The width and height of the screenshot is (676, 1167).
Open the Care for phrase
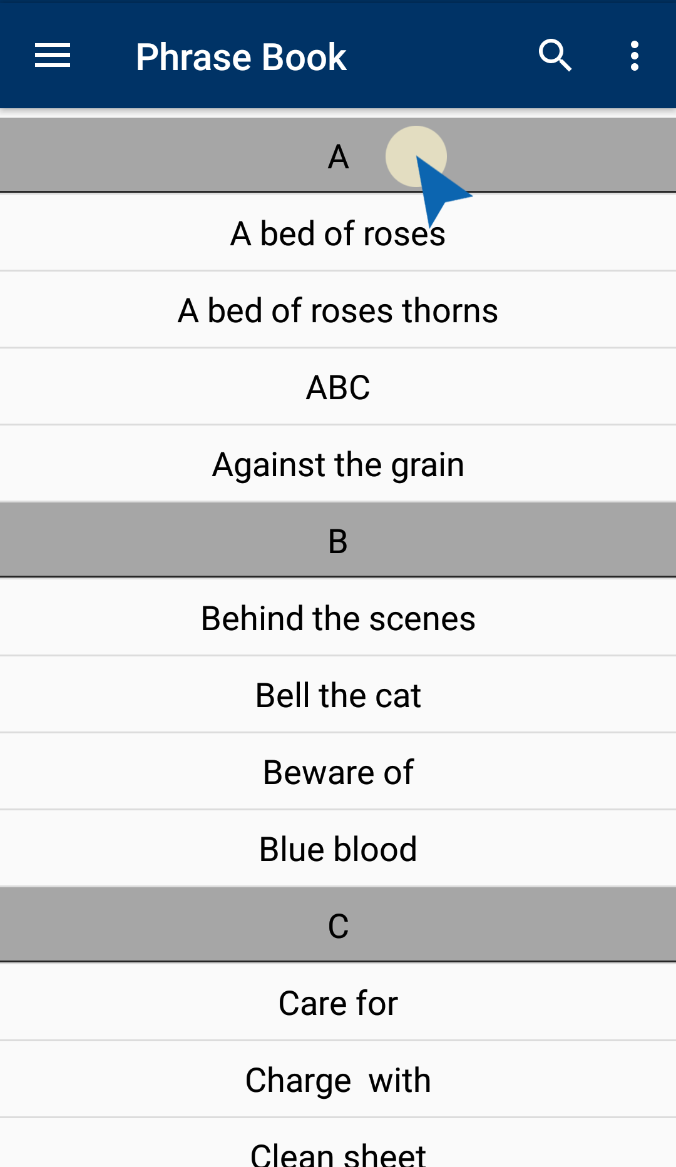(338, 1002)
